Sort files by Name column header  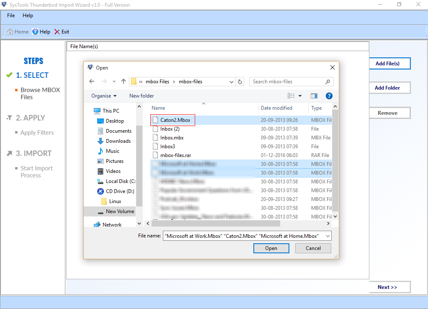coord(158,108)
